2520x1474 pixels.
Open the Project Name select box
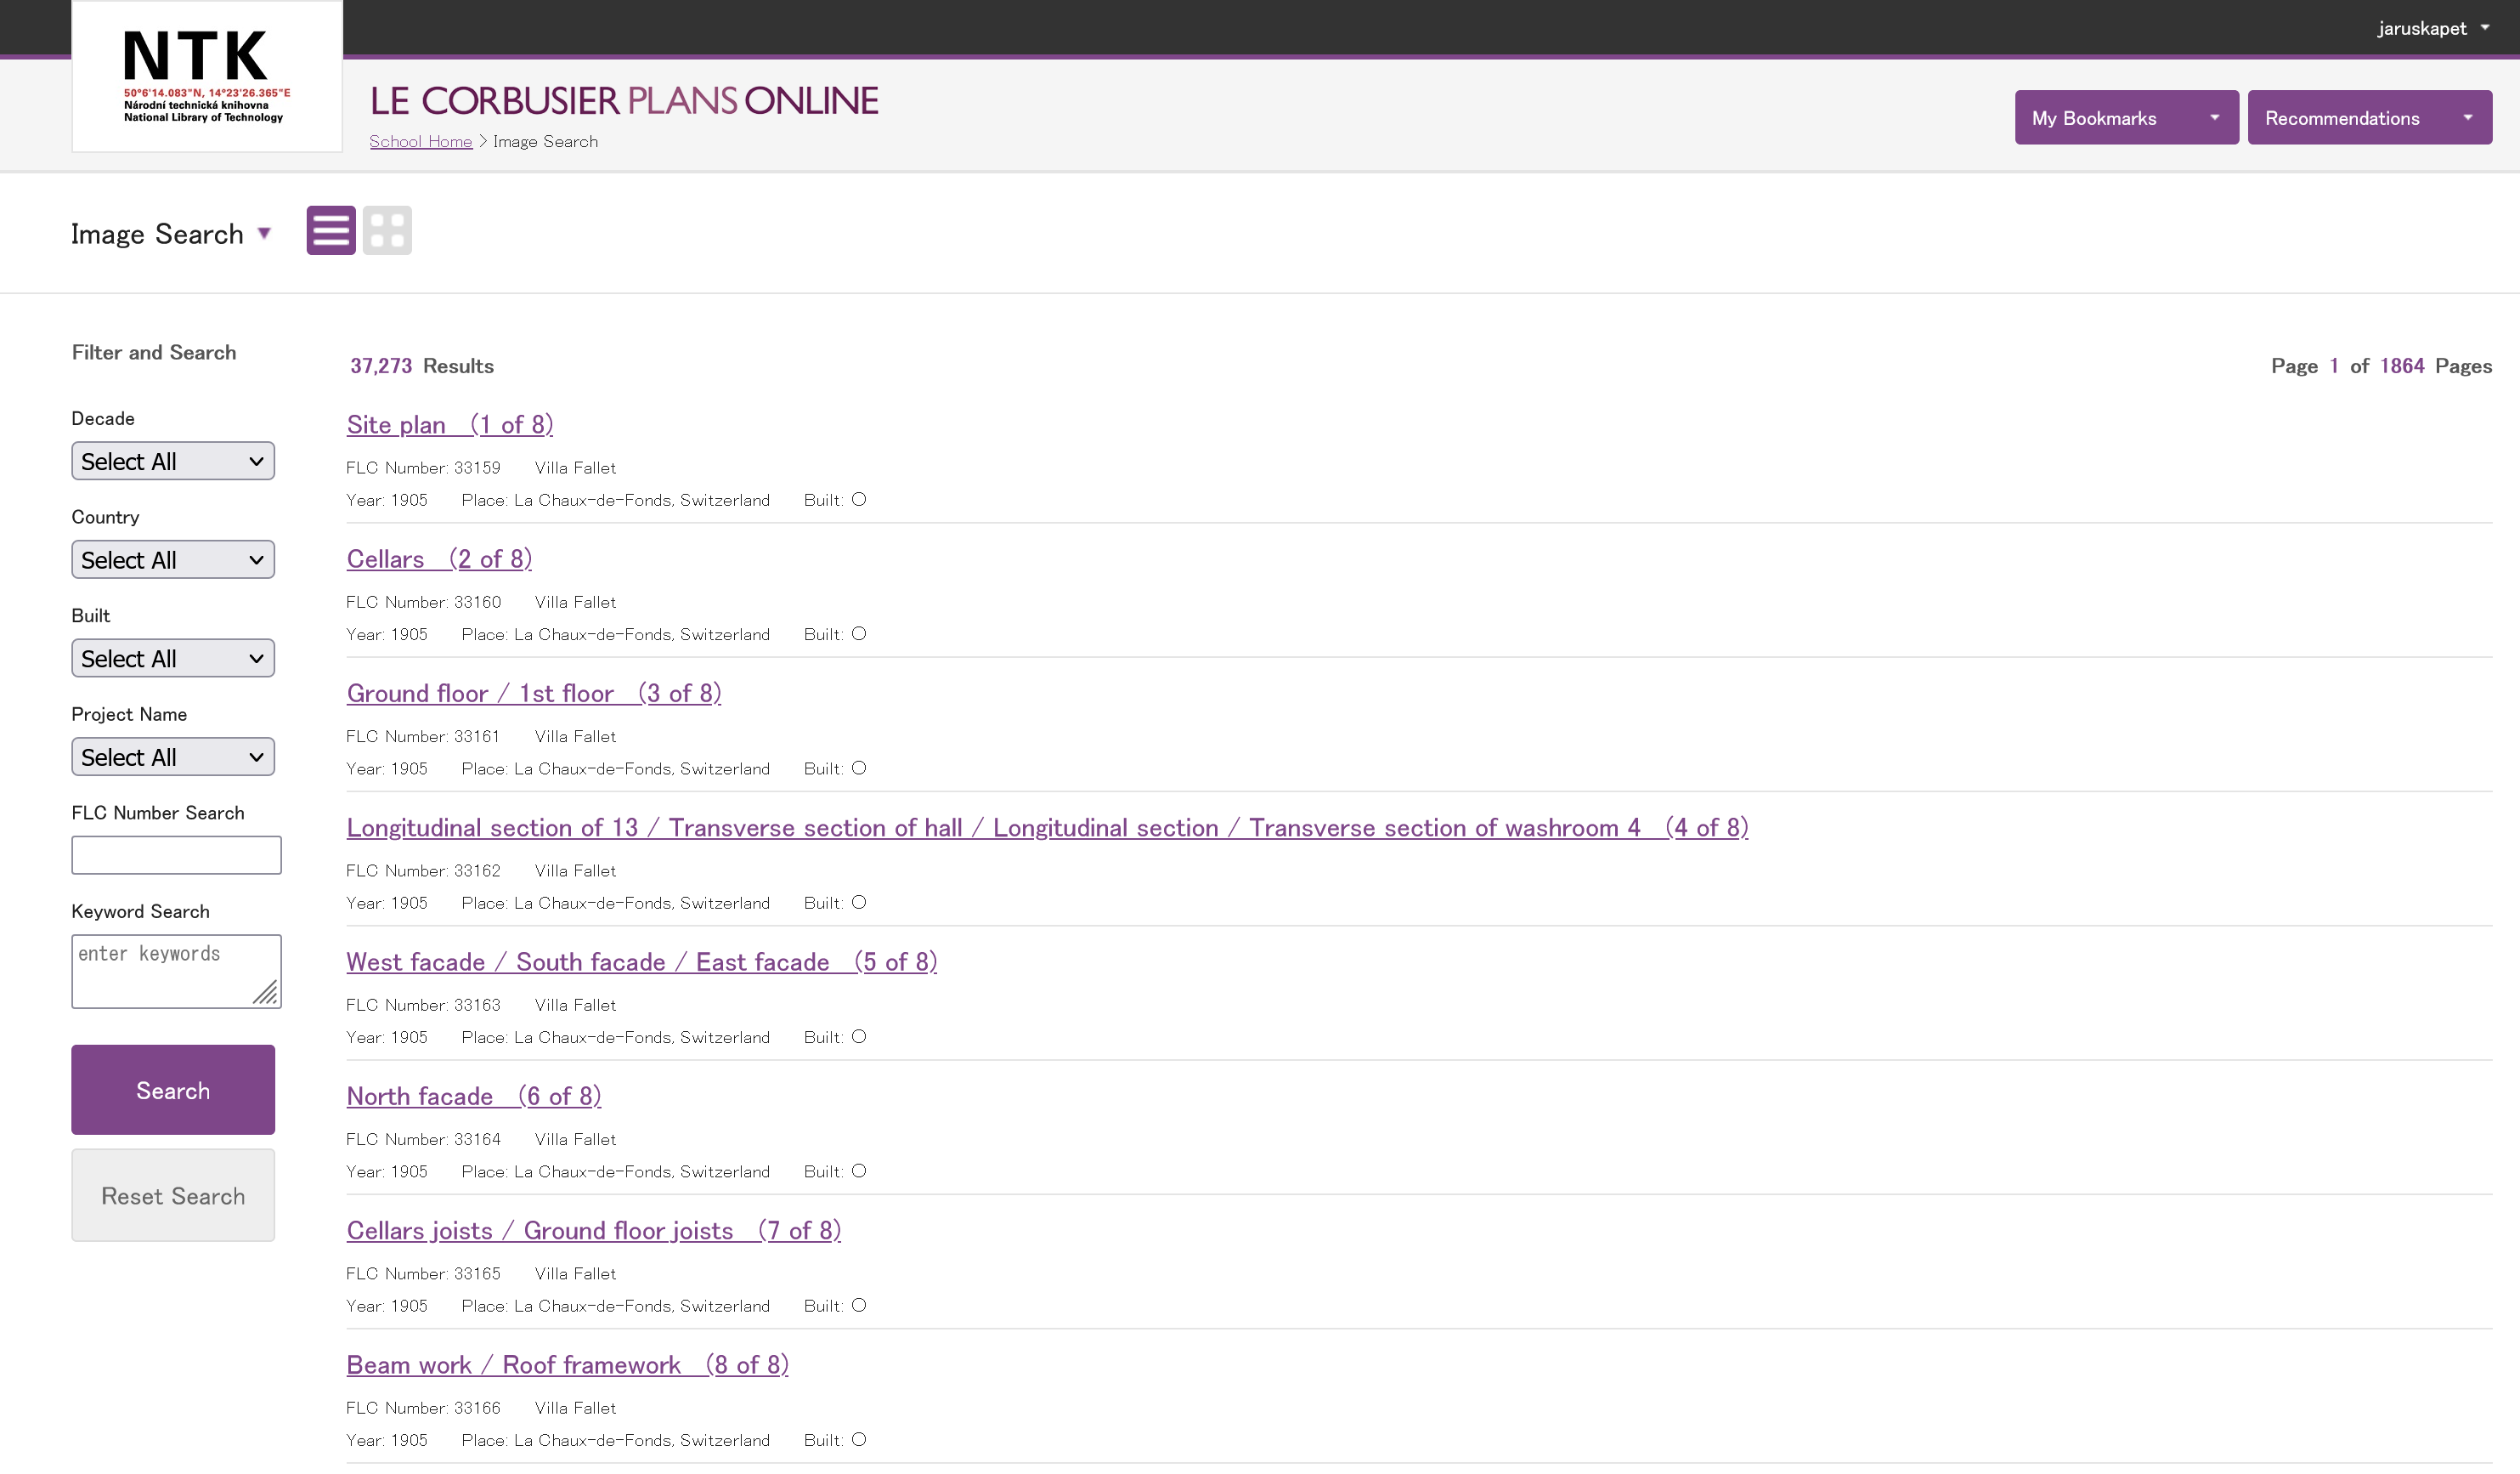click(173, 757)
